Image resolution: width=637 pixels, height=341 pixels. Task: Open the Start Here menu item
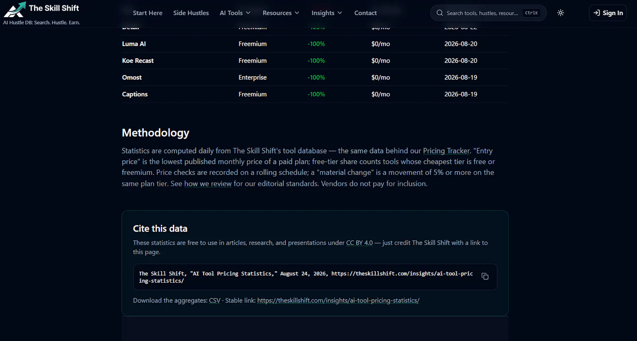(x=148, y=13)
